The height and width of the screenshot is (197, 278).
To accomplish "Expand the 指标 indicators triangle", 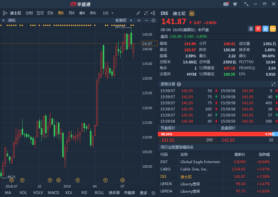I will pyautogui.click(x=3, y=20).
